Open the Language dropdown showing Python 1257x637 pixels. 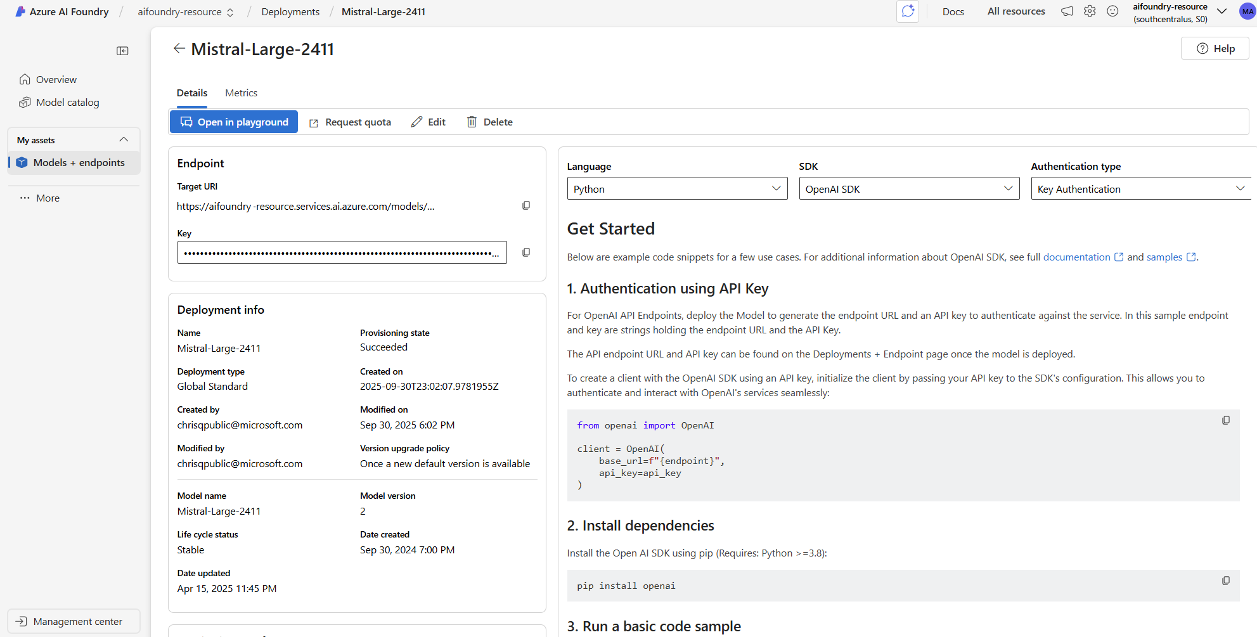677,189
